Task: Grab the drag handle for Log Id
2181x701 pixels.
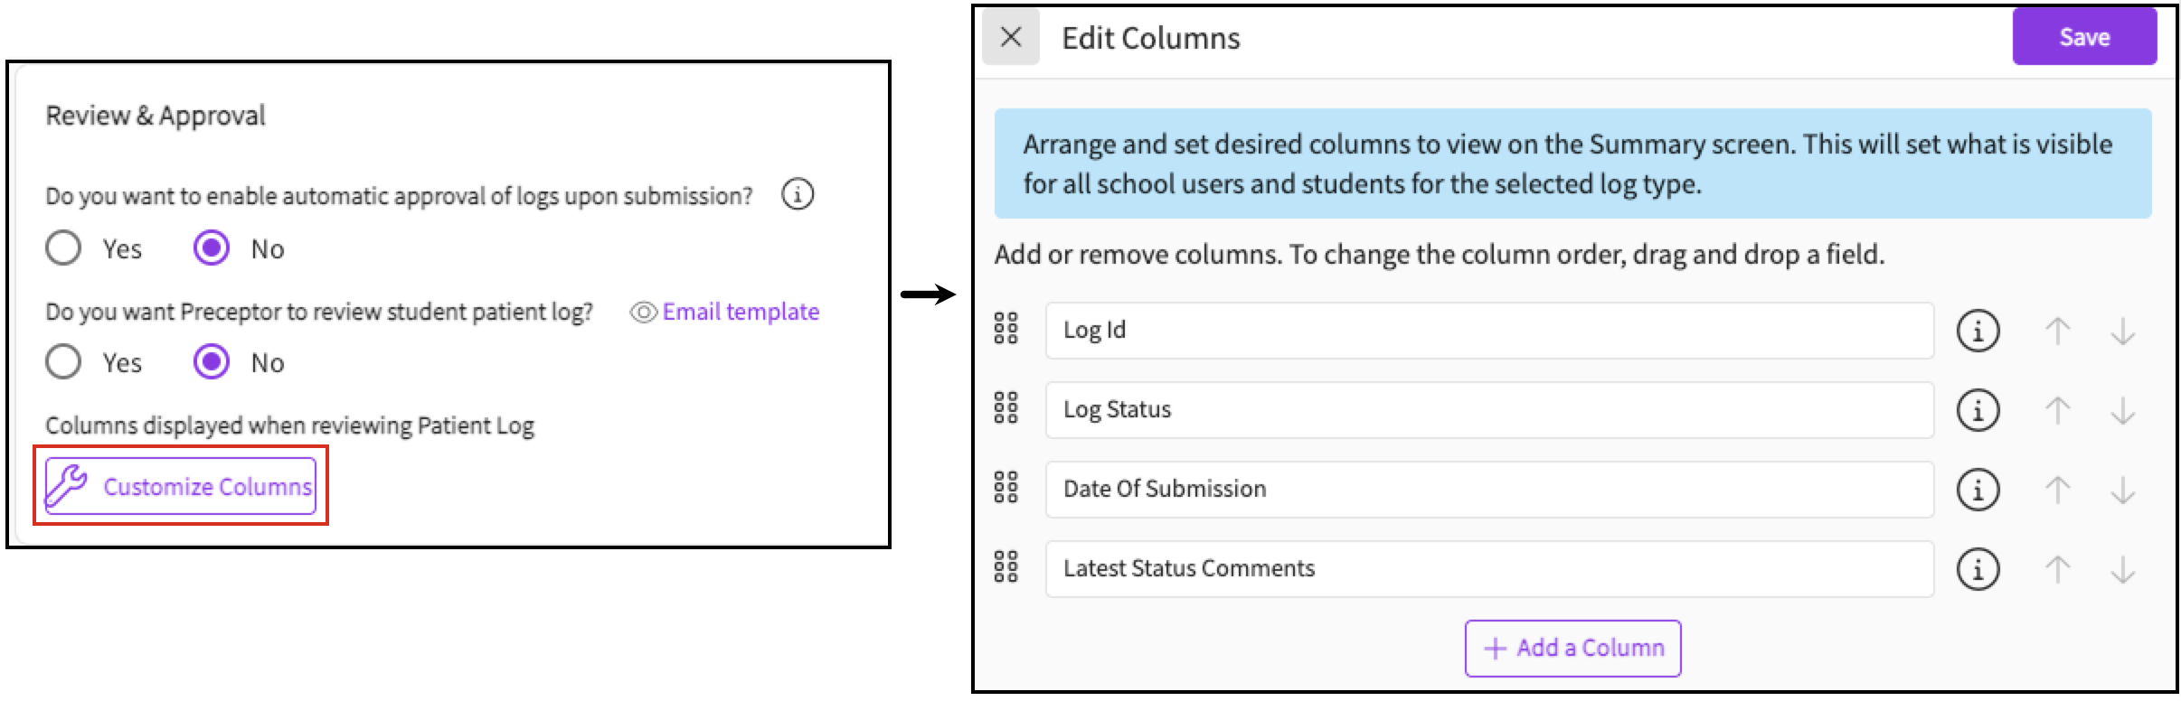Action: click(x=1006, y=330)
